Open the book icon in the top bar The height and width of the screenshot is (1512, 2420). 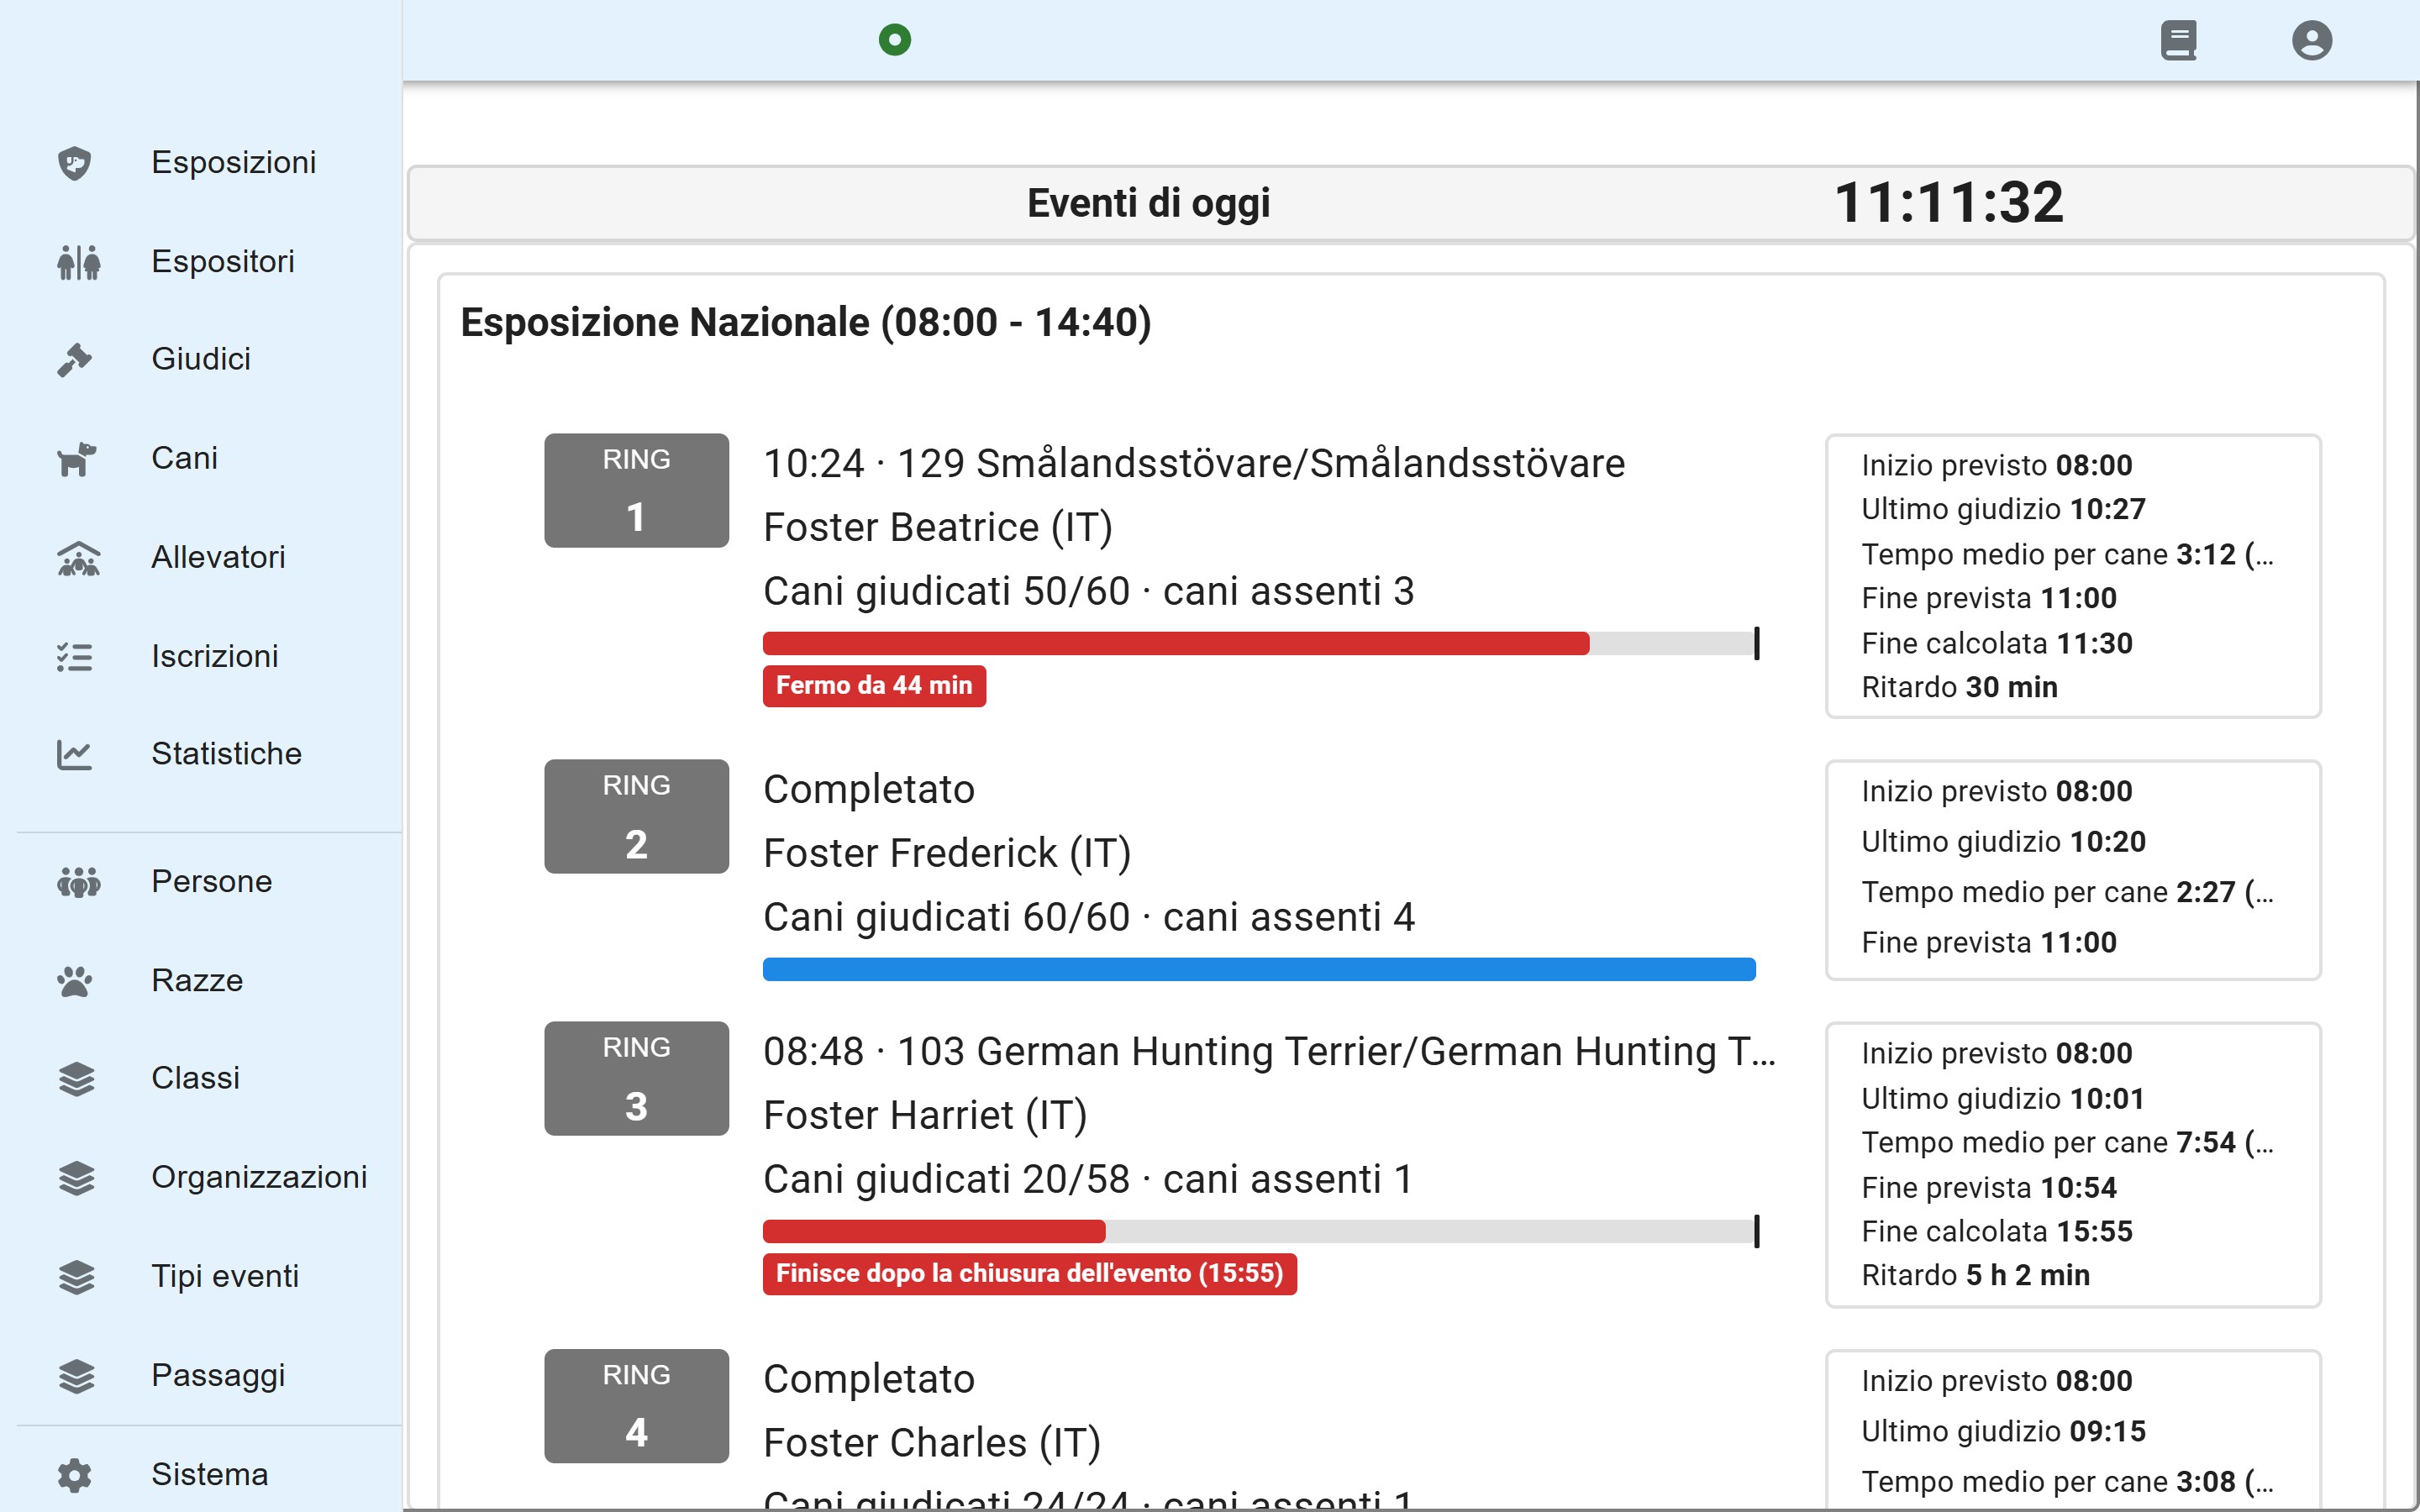point(2178,40)
